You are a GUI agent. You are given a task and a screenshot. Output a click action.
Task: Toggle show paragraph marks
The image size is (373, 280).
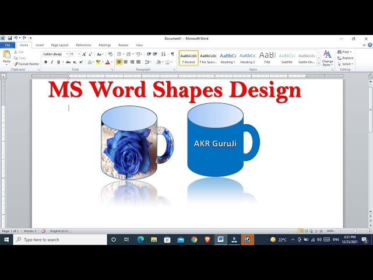[x=173, y=54]
